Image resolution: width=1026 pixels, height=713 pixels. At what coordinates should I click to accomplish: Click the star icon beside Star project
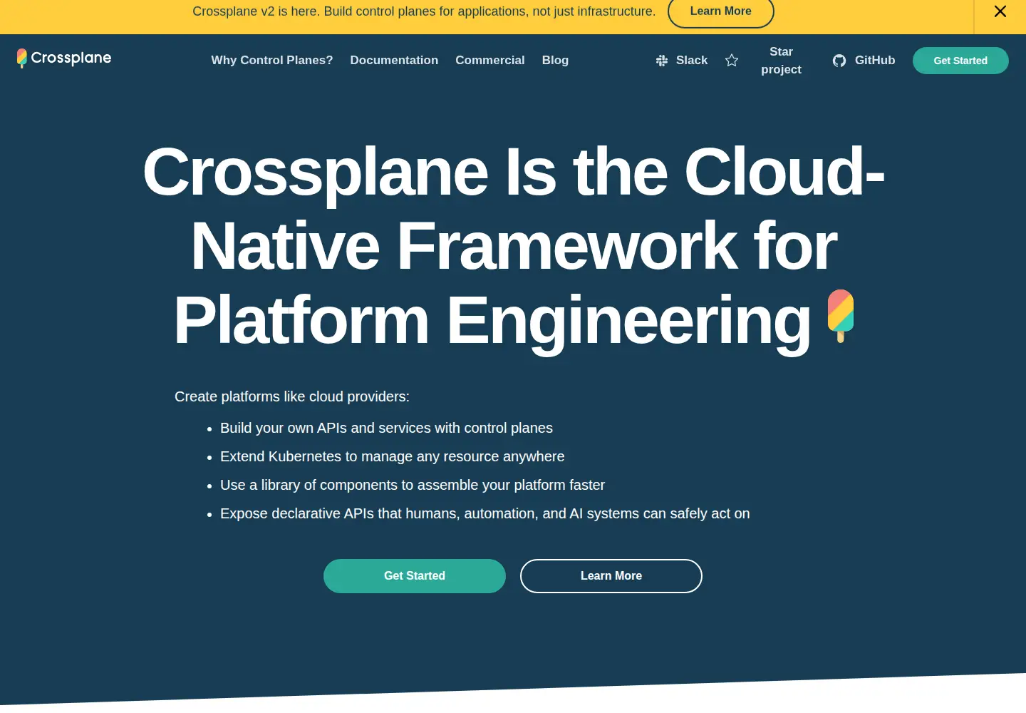point(732,61)
